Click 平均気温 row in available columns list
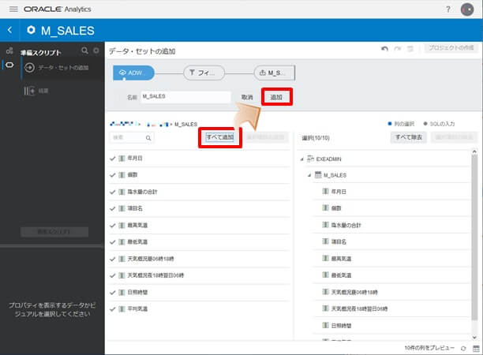Viewport: 483px width, 355px height. 200,308
